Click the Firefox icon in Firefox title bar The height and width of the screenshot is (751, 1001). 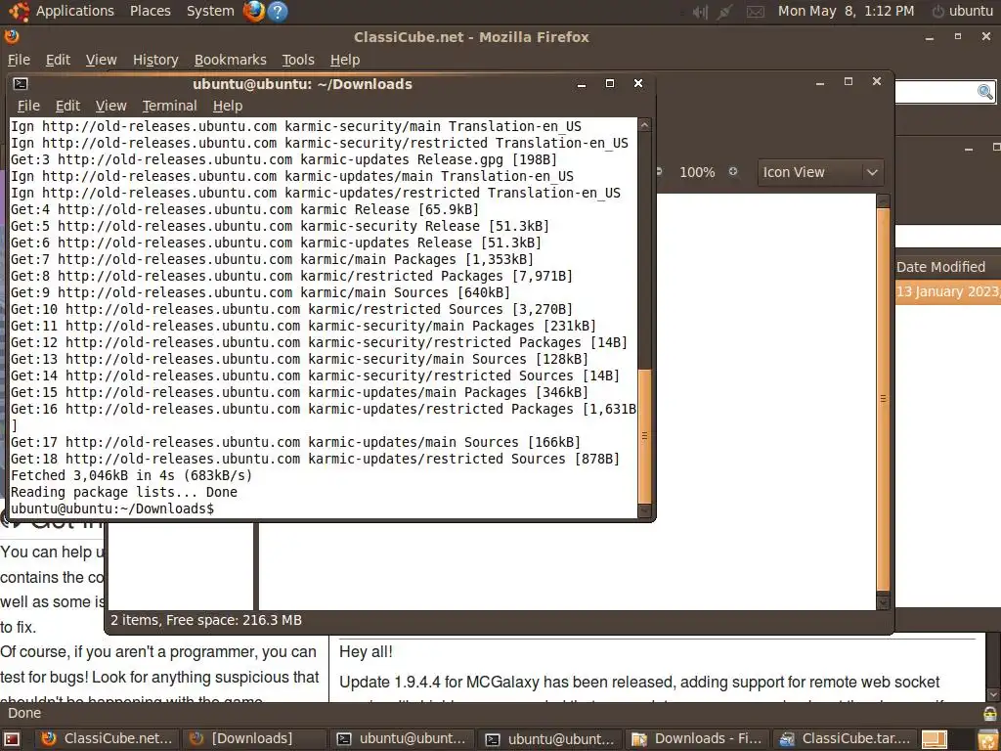click(12, 36)
